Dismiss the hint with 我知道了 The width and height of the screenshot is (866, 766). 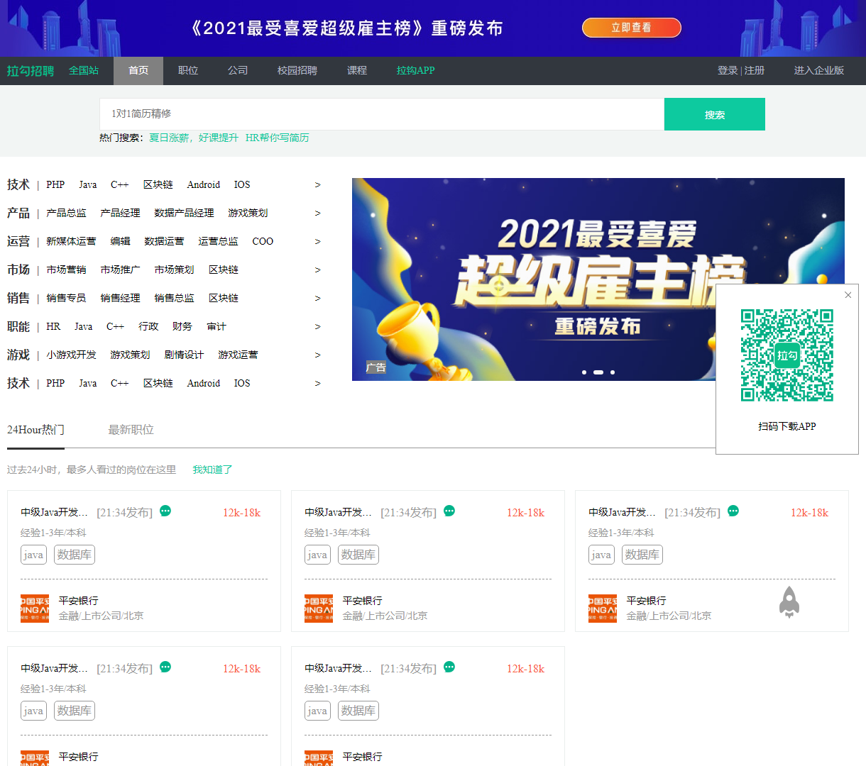pyautogui.click(x=212, y=470)
